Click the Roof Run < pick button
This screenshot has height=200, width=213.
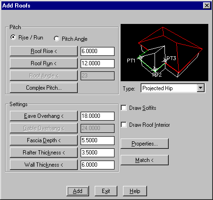(x=44, y=63)
